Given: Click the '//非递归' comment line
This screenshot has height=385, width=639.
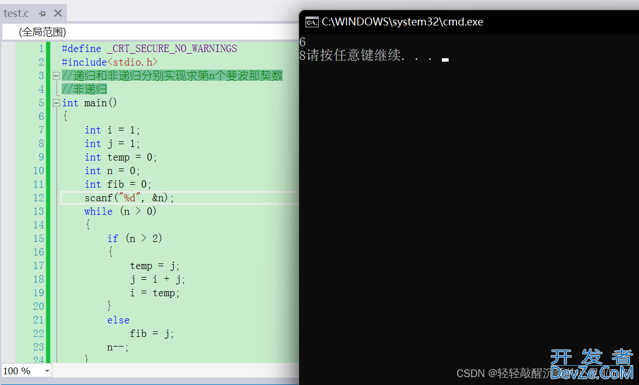Looking at the screenshot, I should [84, 89].
